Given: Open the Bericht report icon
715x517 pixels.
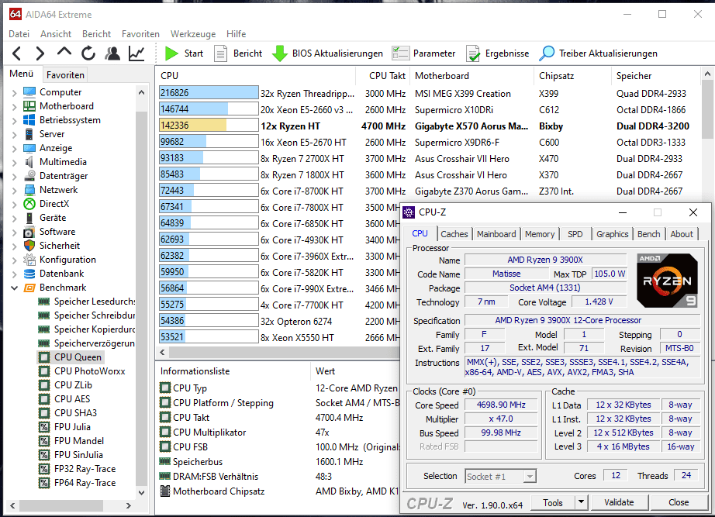Looking at the screenshot, I should (x=221, y=53).
